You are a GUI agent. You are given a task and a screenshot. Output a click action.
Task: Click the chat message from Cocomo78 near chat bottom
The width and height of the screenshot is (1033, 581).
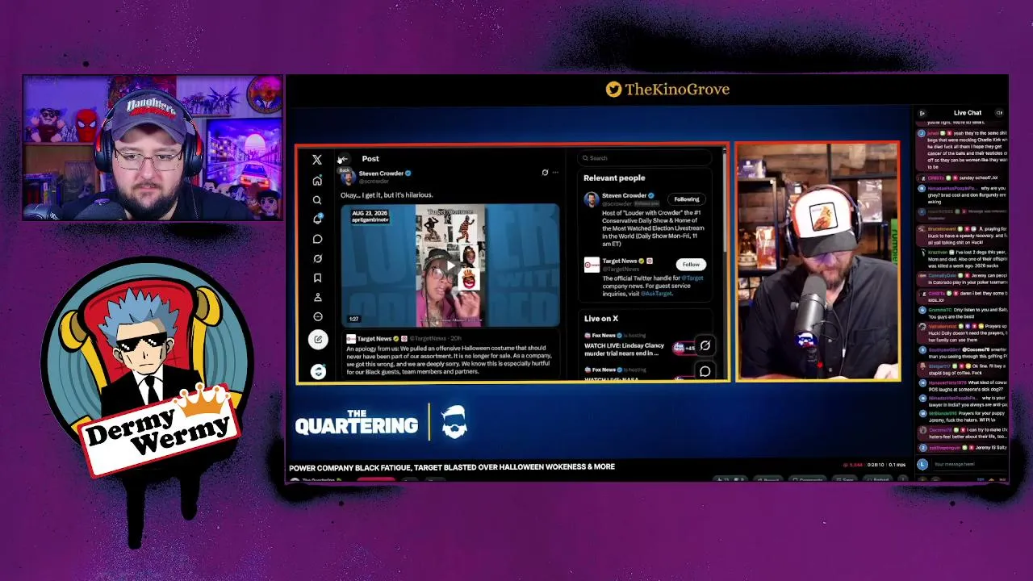coord(964,433)
